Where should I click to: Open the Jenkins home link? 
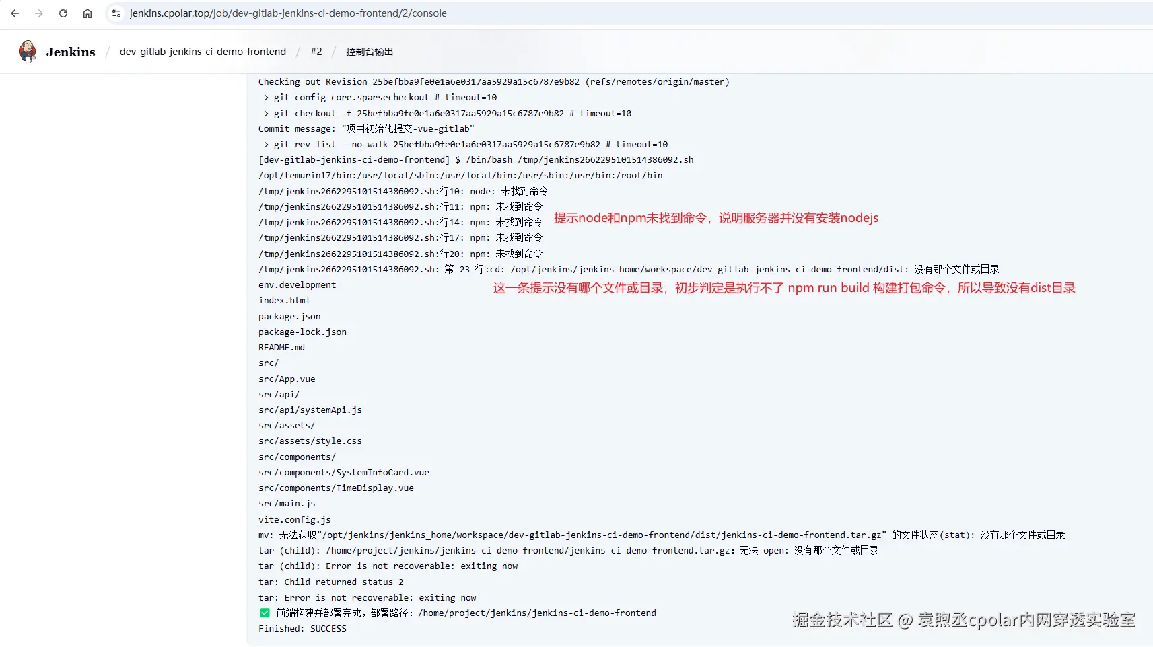[71, 52]
